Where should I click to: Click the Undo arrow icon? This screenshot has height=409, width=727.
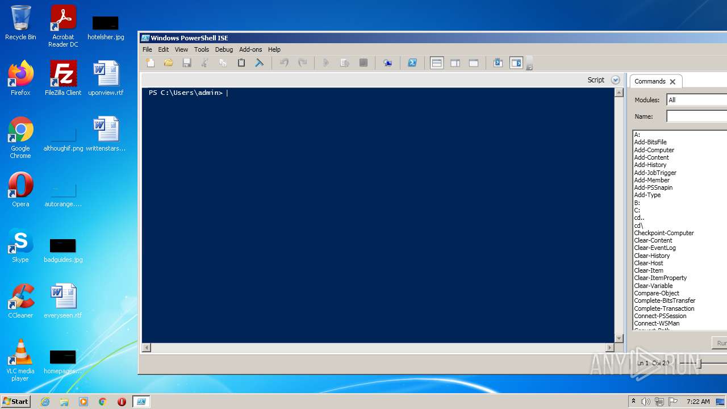coord(285,63)
